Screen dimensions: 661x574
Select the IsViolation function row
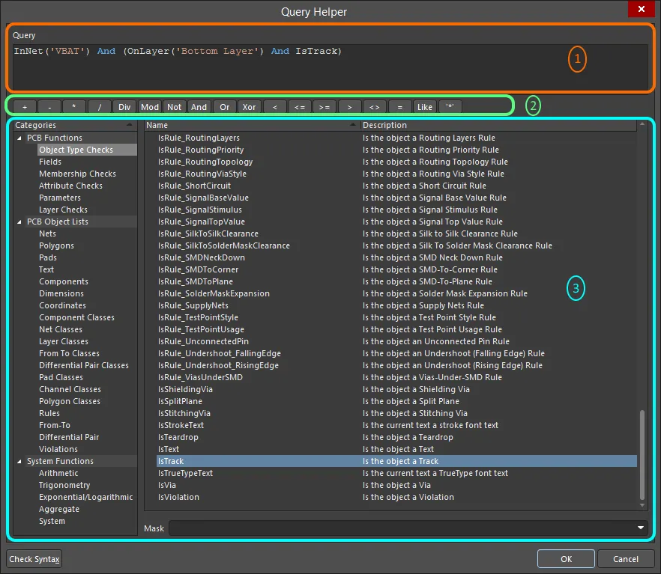pyautogui.click(x=396, y=497)
